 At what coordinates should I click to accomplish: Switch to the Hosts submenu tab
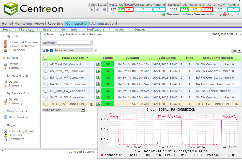tap(7, 30)
